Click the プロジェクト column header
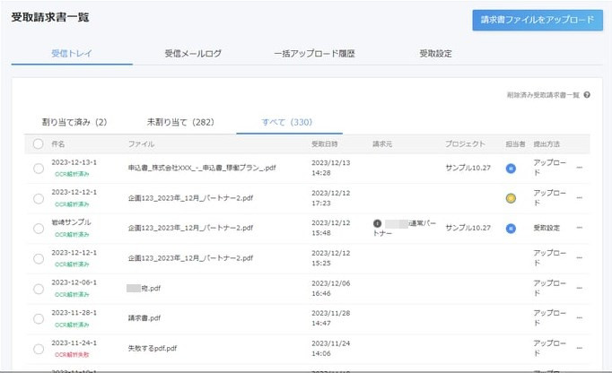612x373 pixels. 465,144
